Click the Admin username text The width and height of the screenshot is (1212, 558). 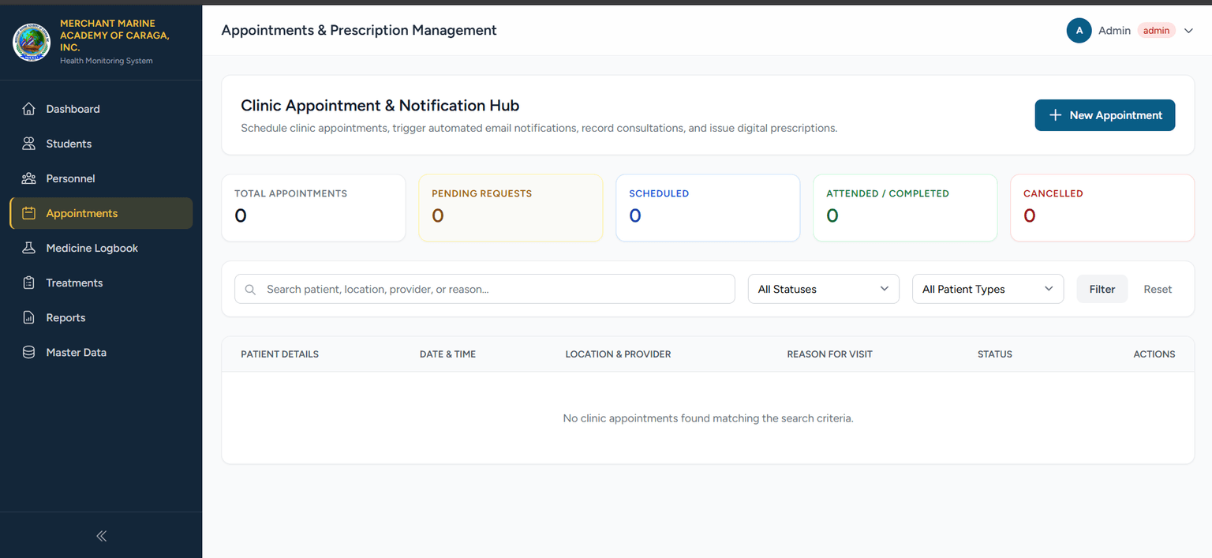click(1114, 31)
